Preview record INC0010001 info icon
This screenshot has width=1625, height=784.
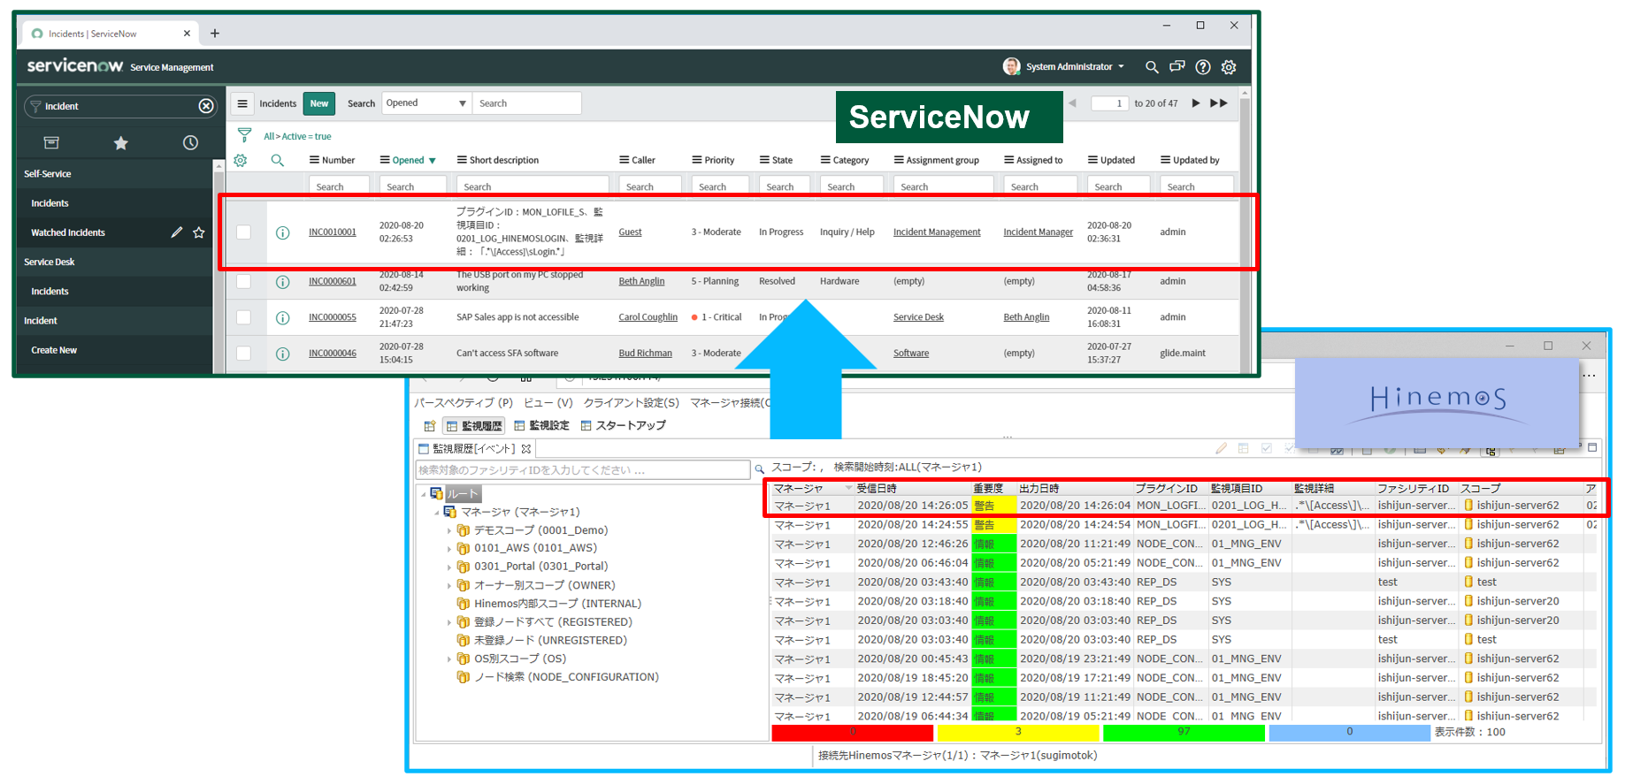[x=283, y=232]
